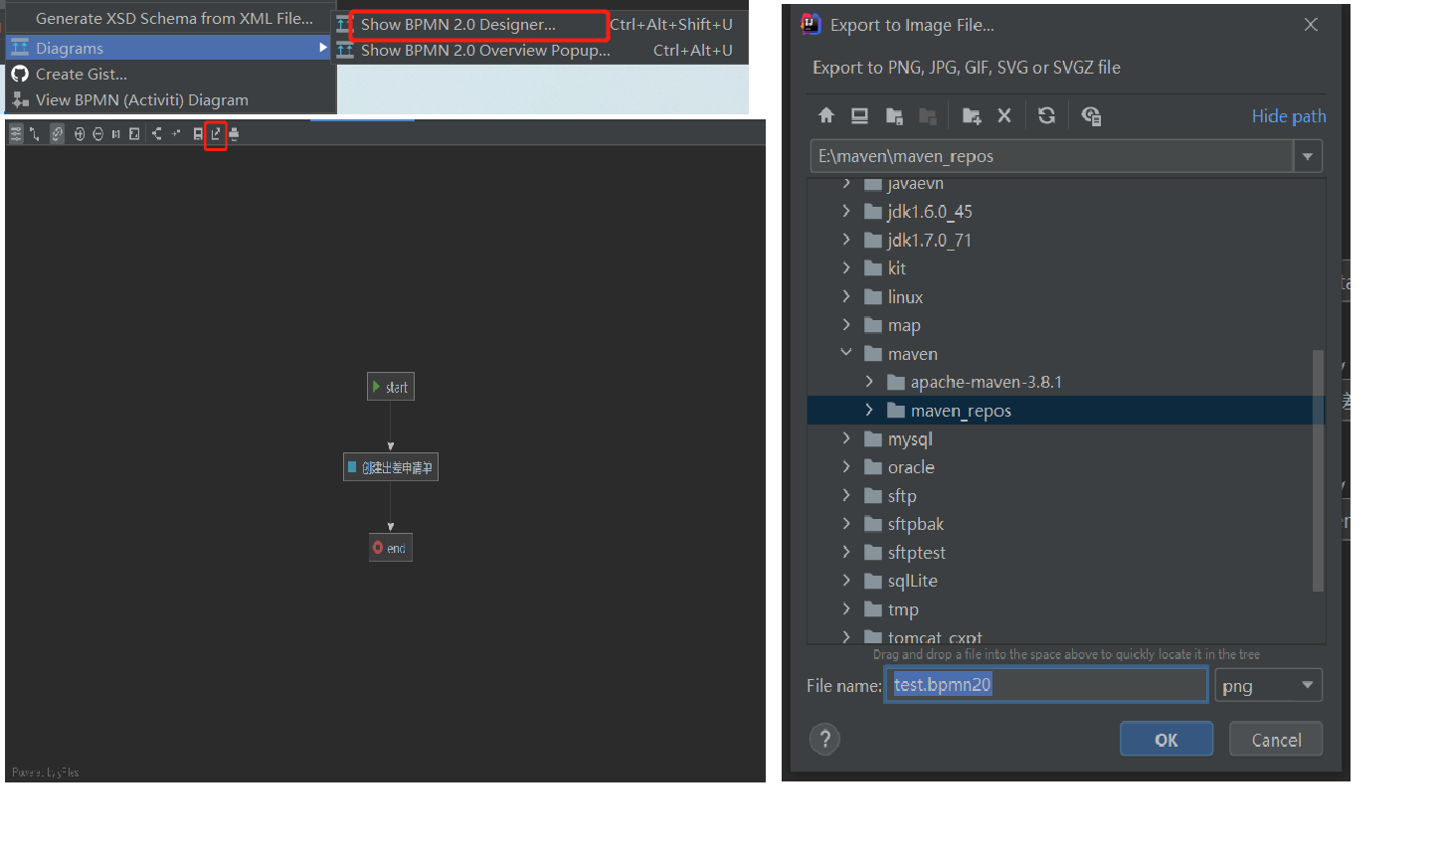Click the fit content icon in diagram toolbar
The width and height of the screenshot is (1441, 860).
(x=134, y=133)
